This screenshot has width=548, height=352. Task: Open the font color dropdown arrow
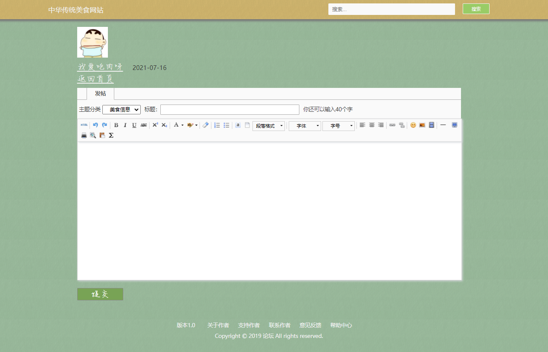pyautogui.click(x=183, y=125)
